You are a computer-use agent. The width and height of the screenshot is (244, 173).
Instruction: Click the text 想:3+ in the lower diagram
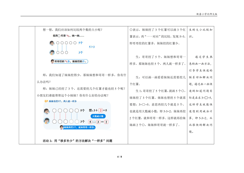pyautogui.click(x=93, y=110)
